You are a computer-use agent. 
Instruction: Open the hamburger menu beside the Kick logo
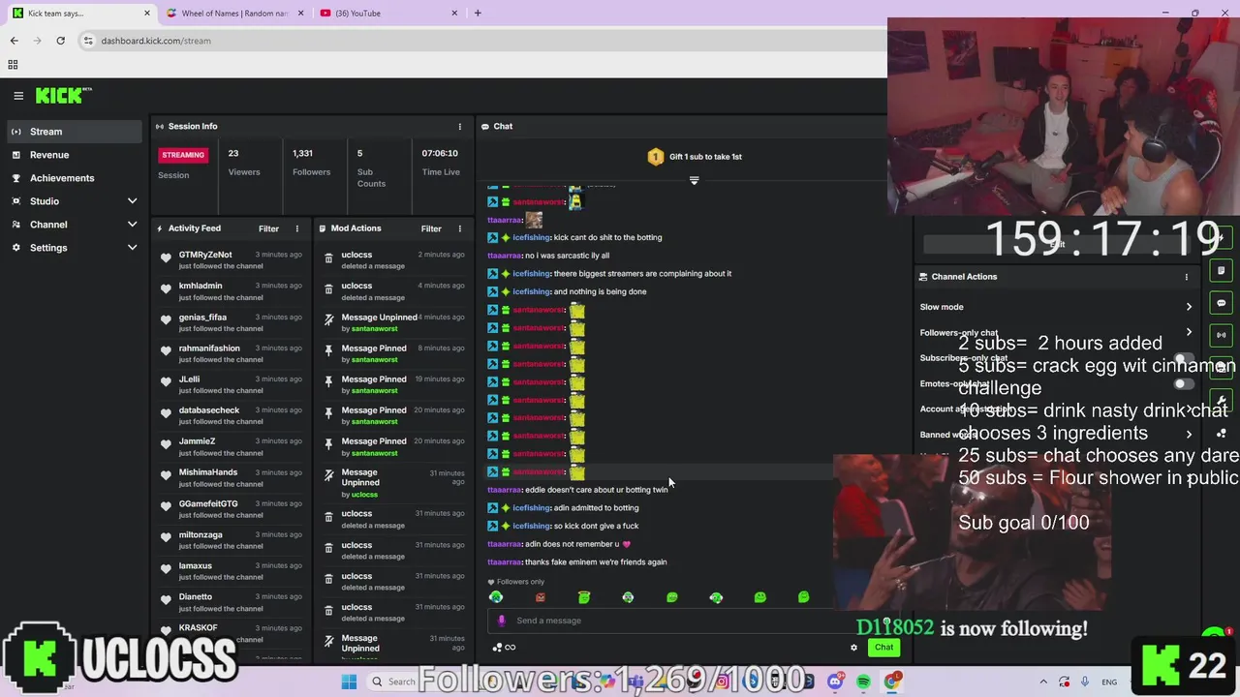[18, 95]
